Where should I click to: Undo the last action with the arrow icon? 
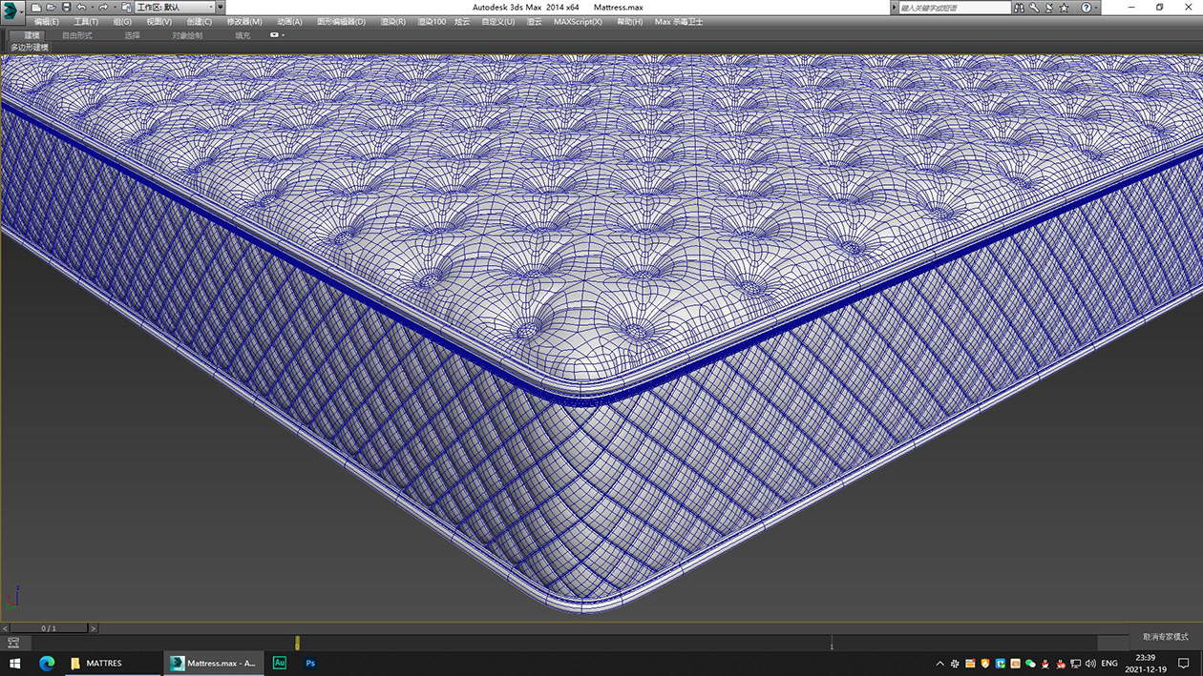(81, 8)
